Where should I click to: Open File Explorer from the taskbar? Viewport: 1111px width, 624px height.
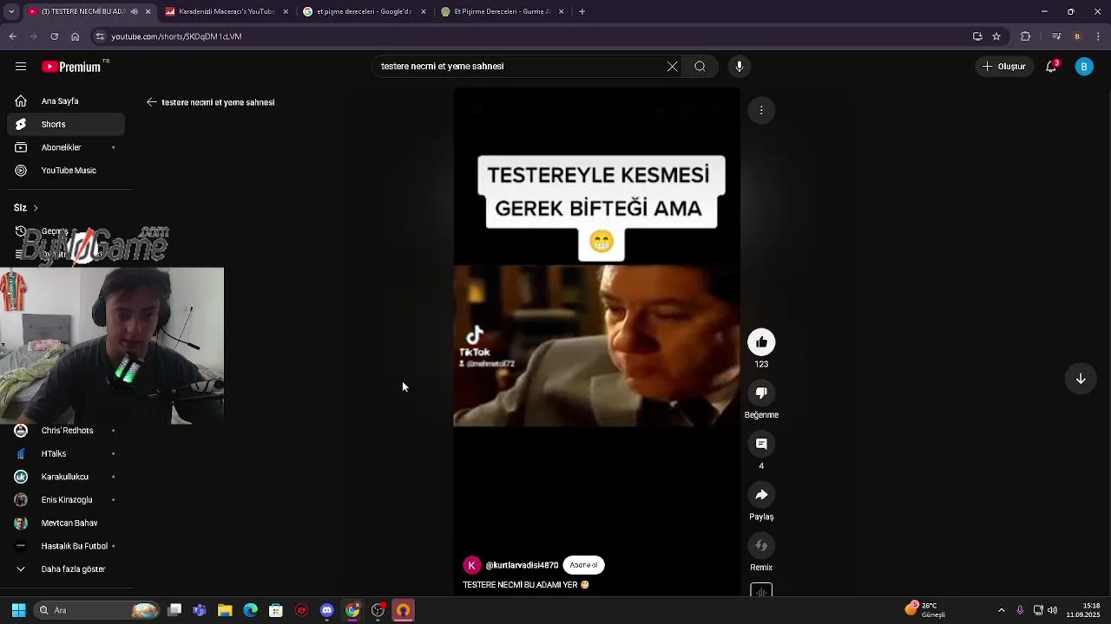tap(225, 610)
